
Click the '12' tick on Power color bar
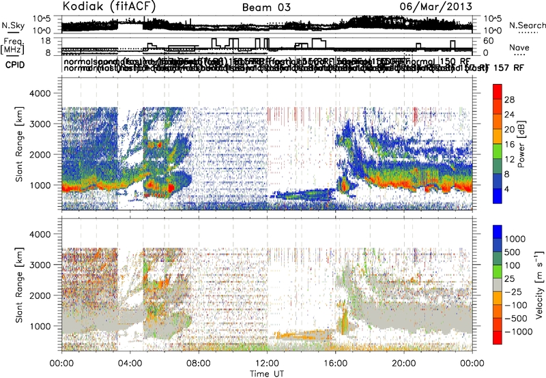click(x=509, y=160)
